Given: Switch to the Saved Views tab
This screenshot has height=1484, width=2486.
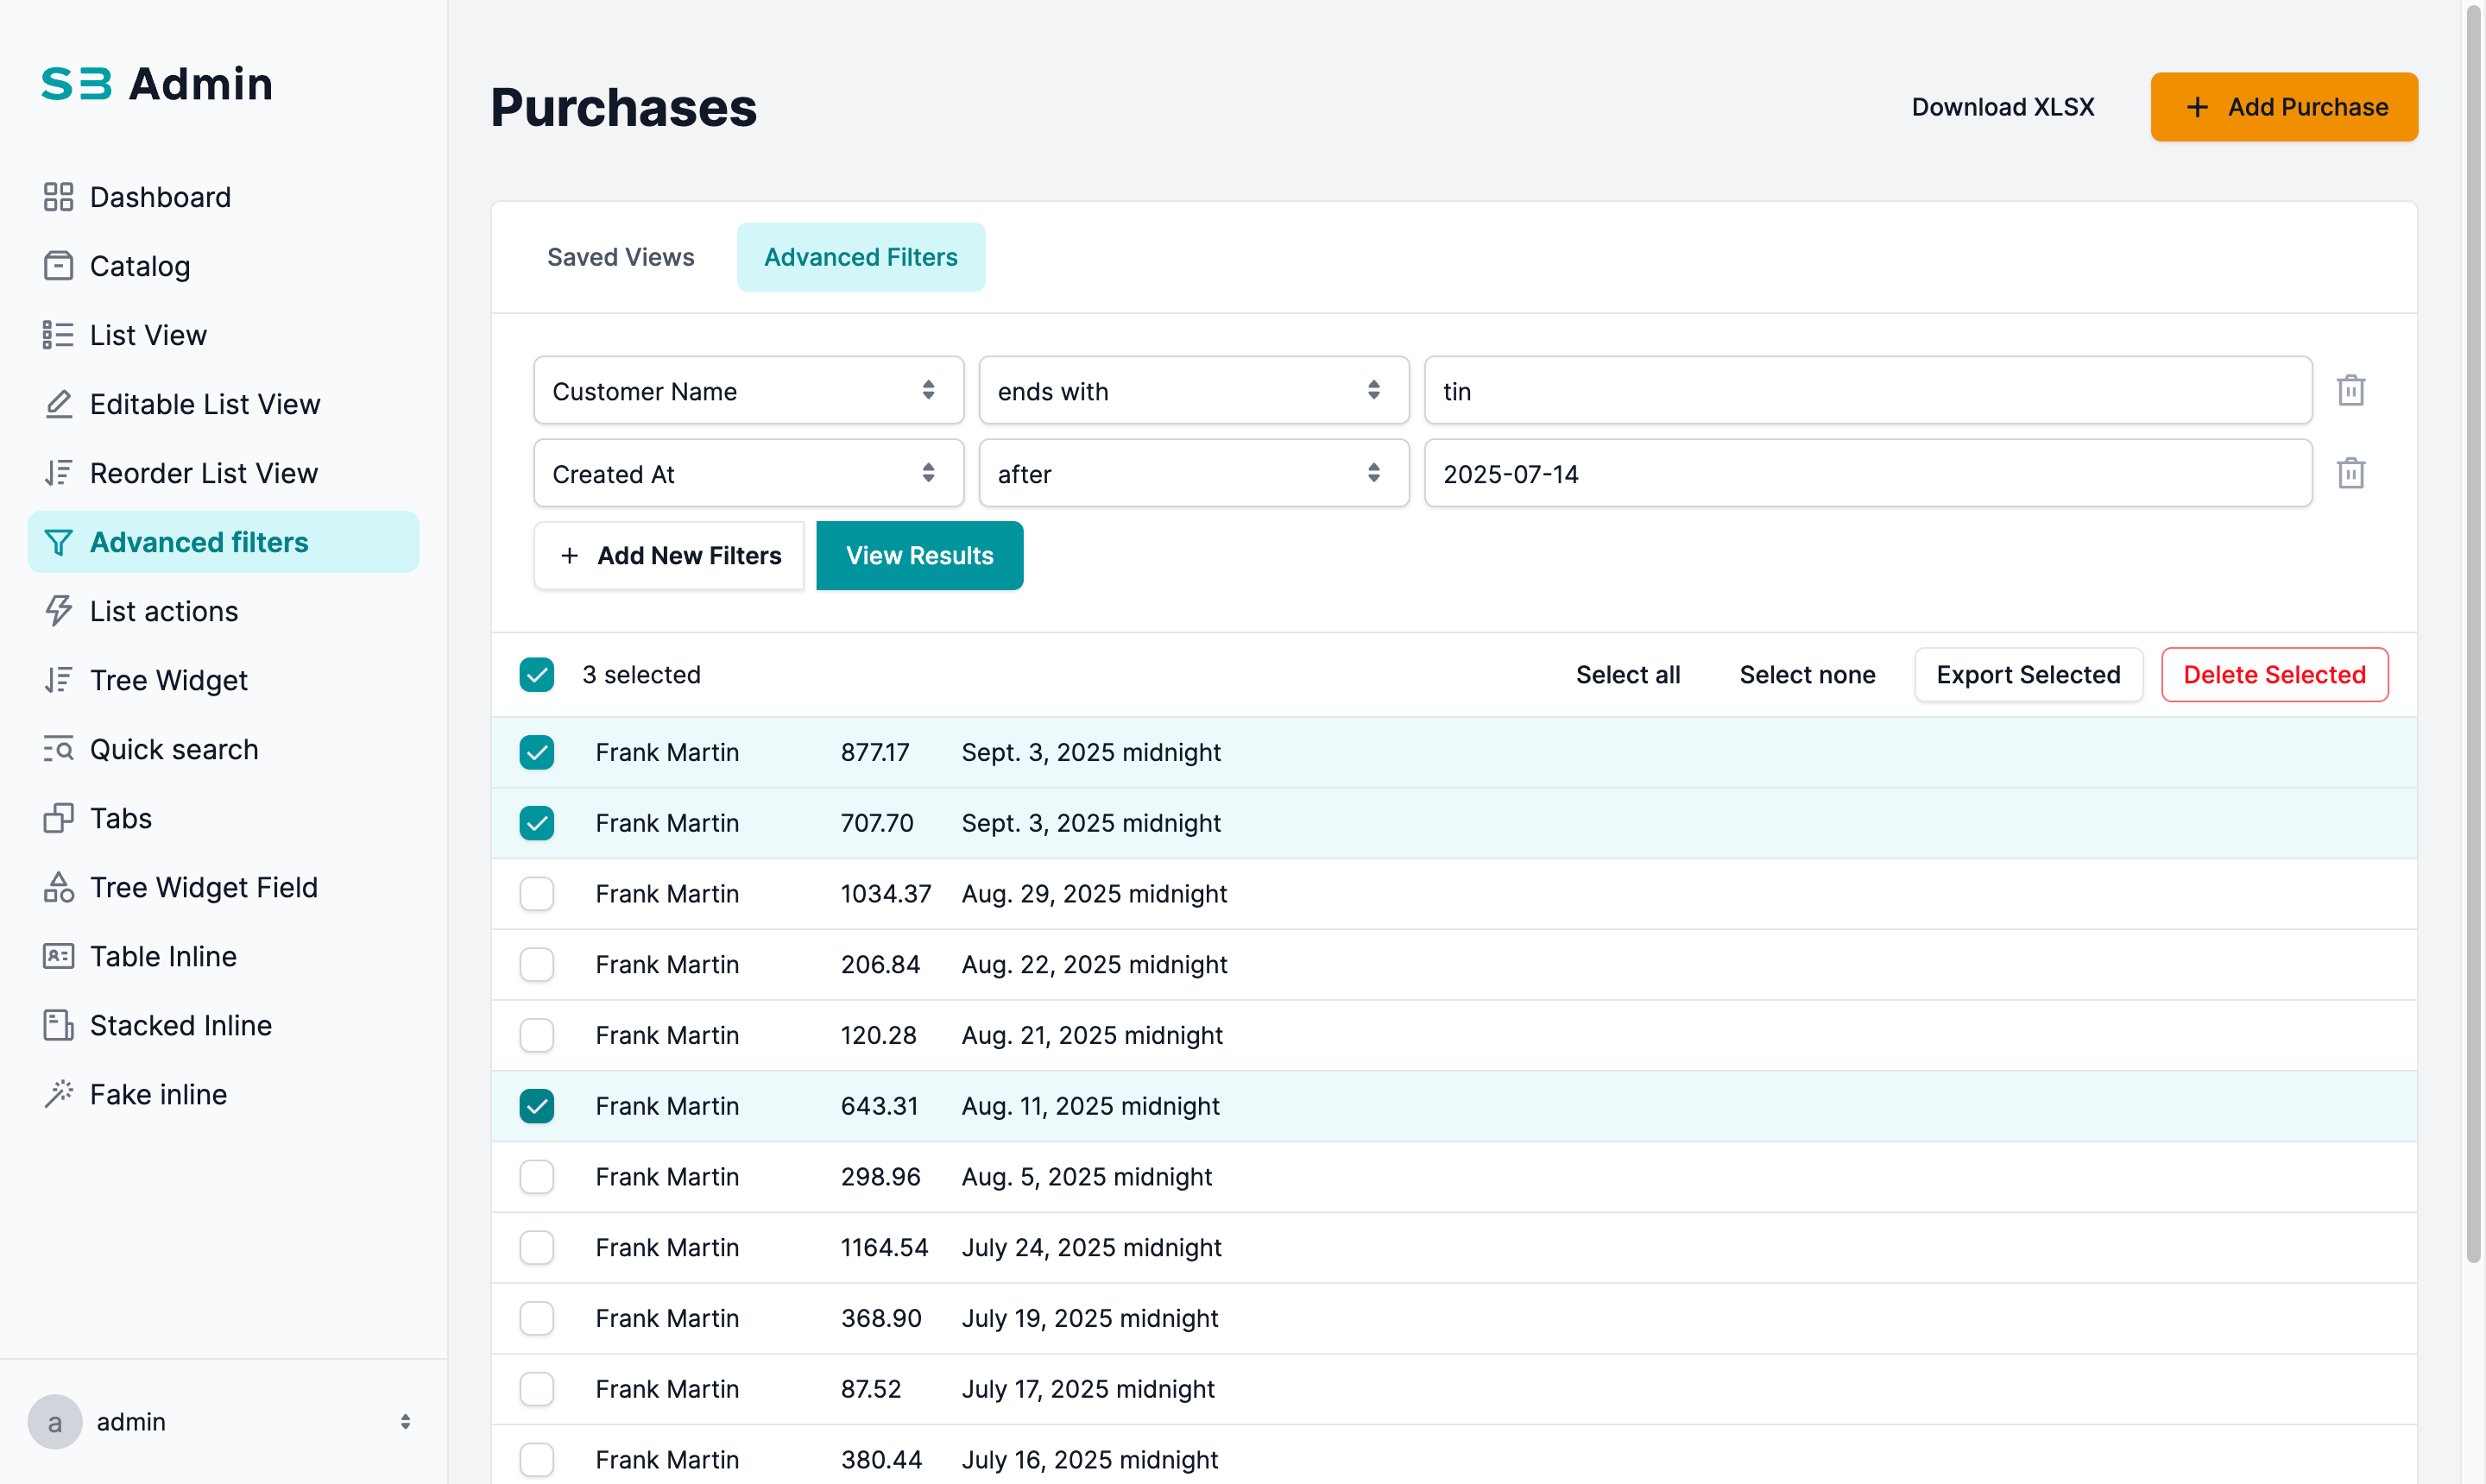Looking at the screenshot, I should 621,257.
